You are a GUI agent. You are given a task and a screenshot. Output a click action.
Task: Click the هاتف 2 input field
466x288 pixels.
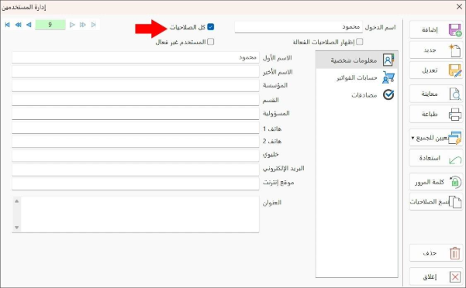coord(136,142)
